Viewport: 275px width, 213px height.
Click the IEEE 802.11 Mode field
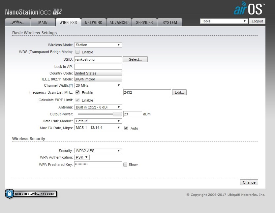98,79
